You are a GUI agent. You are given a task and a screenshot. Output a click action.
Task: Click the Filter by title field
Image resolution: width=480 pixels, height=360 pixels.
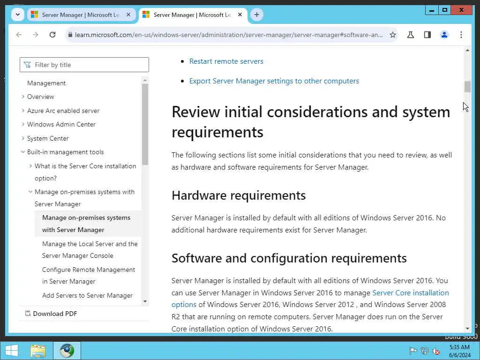84,65
